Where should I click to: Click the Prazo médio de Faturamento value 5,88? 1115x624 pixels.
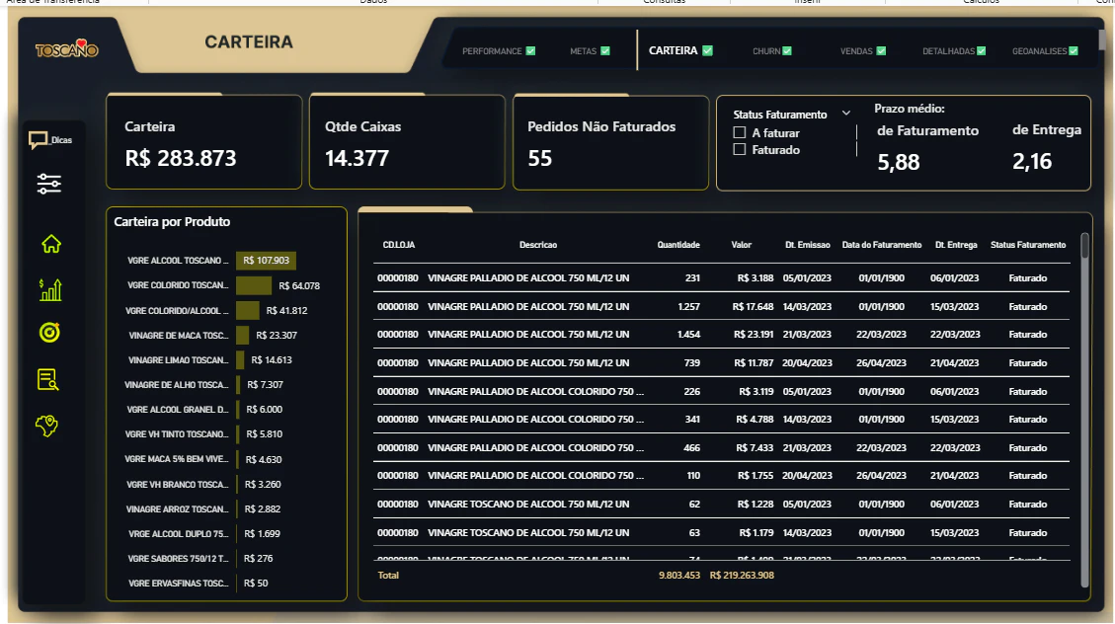tap(898, 162)
